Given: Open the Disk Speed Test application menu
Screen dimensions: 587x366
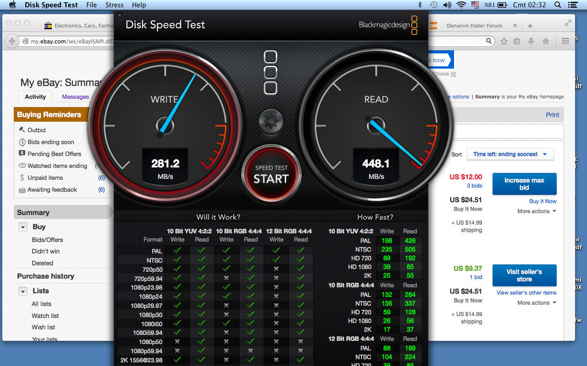Looking at the screenshot, I should click(x=51, y=5).
